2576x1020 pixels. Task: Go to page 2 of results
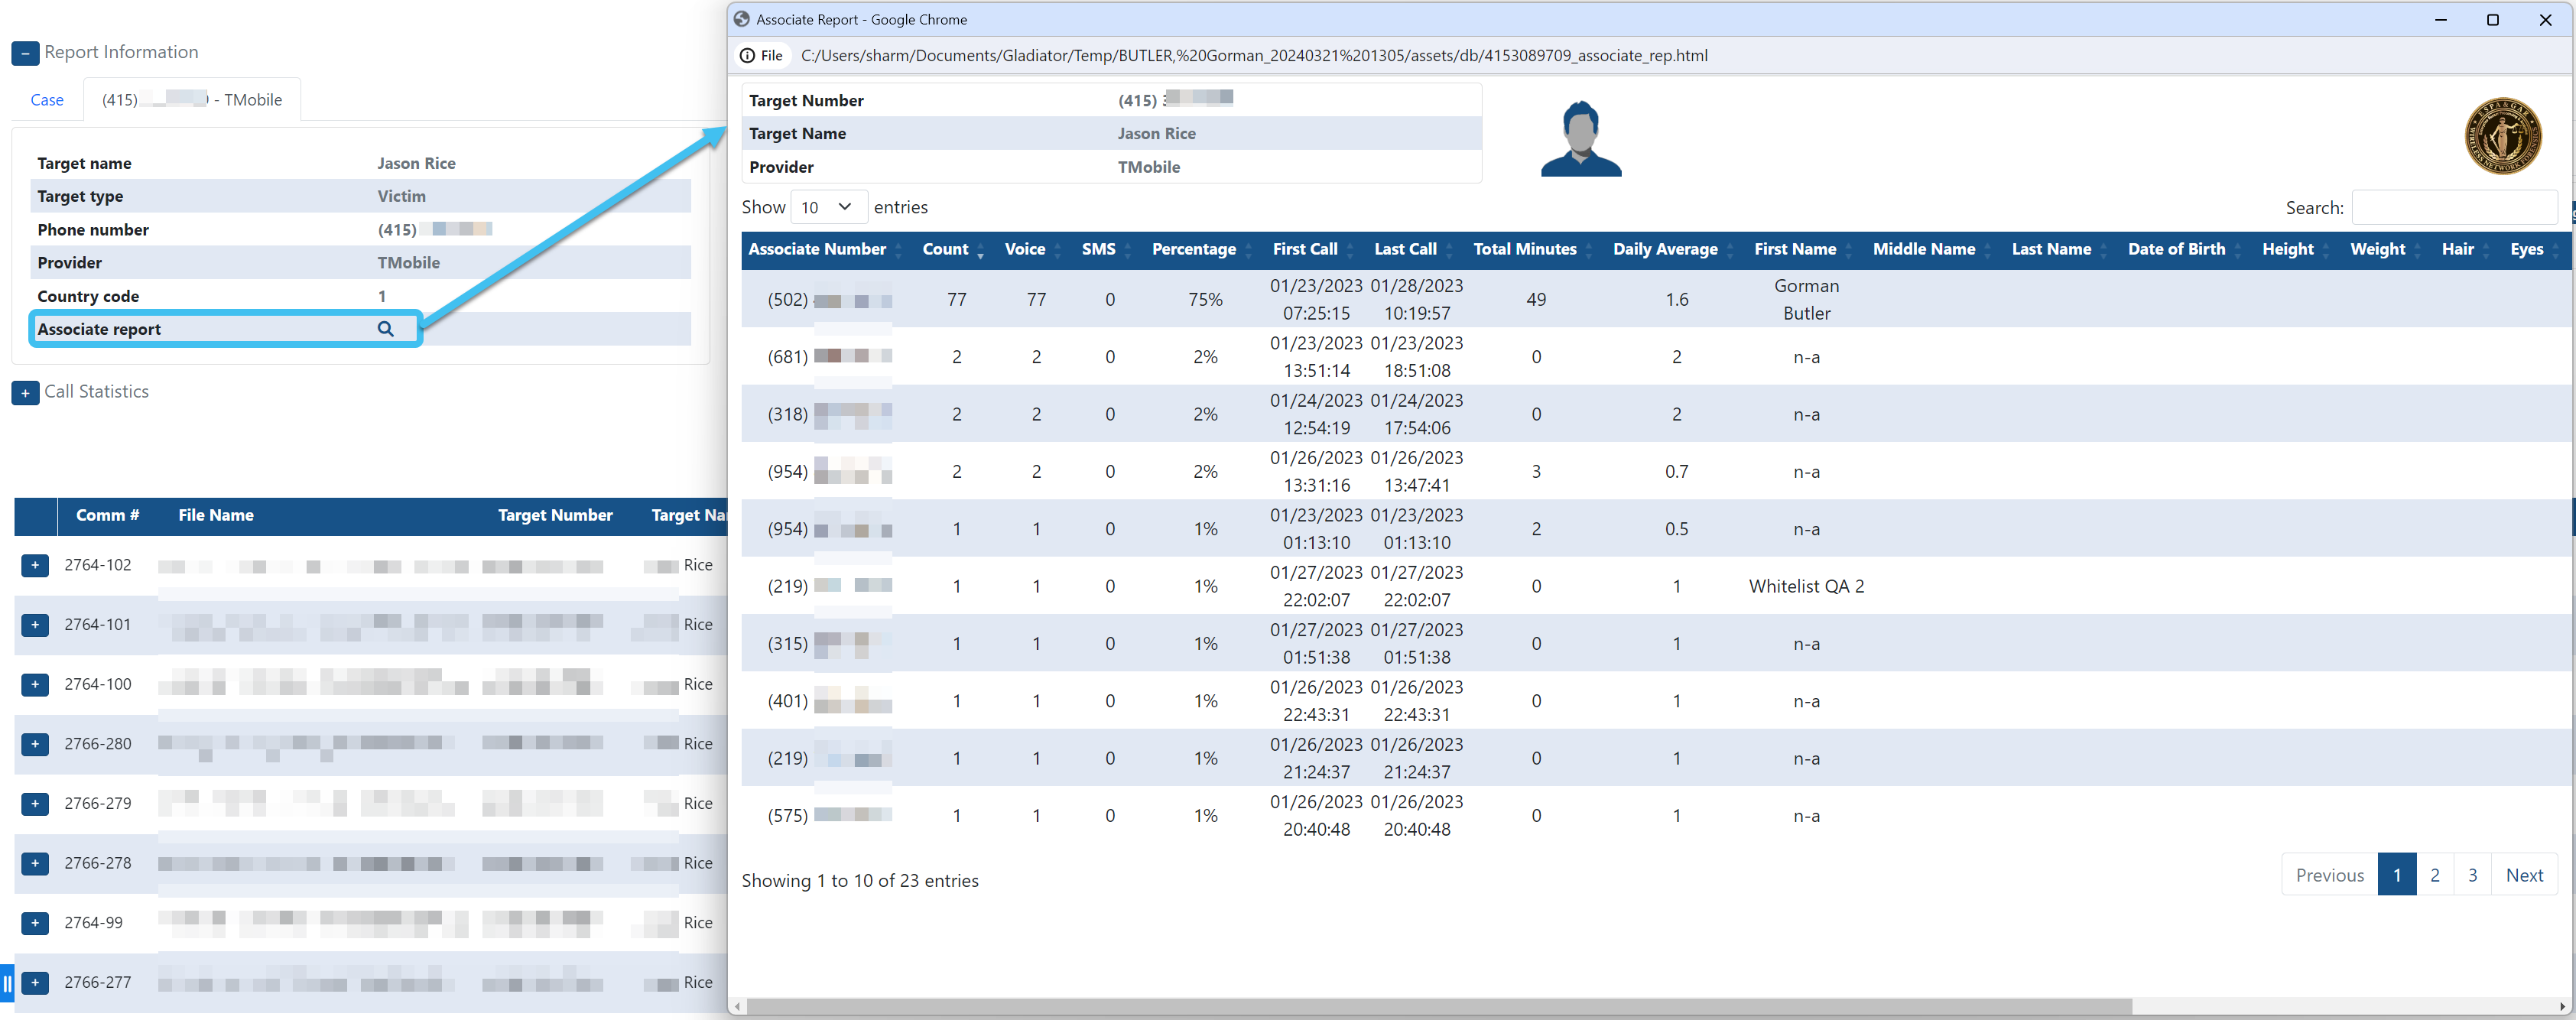[x=2434, y=875]
